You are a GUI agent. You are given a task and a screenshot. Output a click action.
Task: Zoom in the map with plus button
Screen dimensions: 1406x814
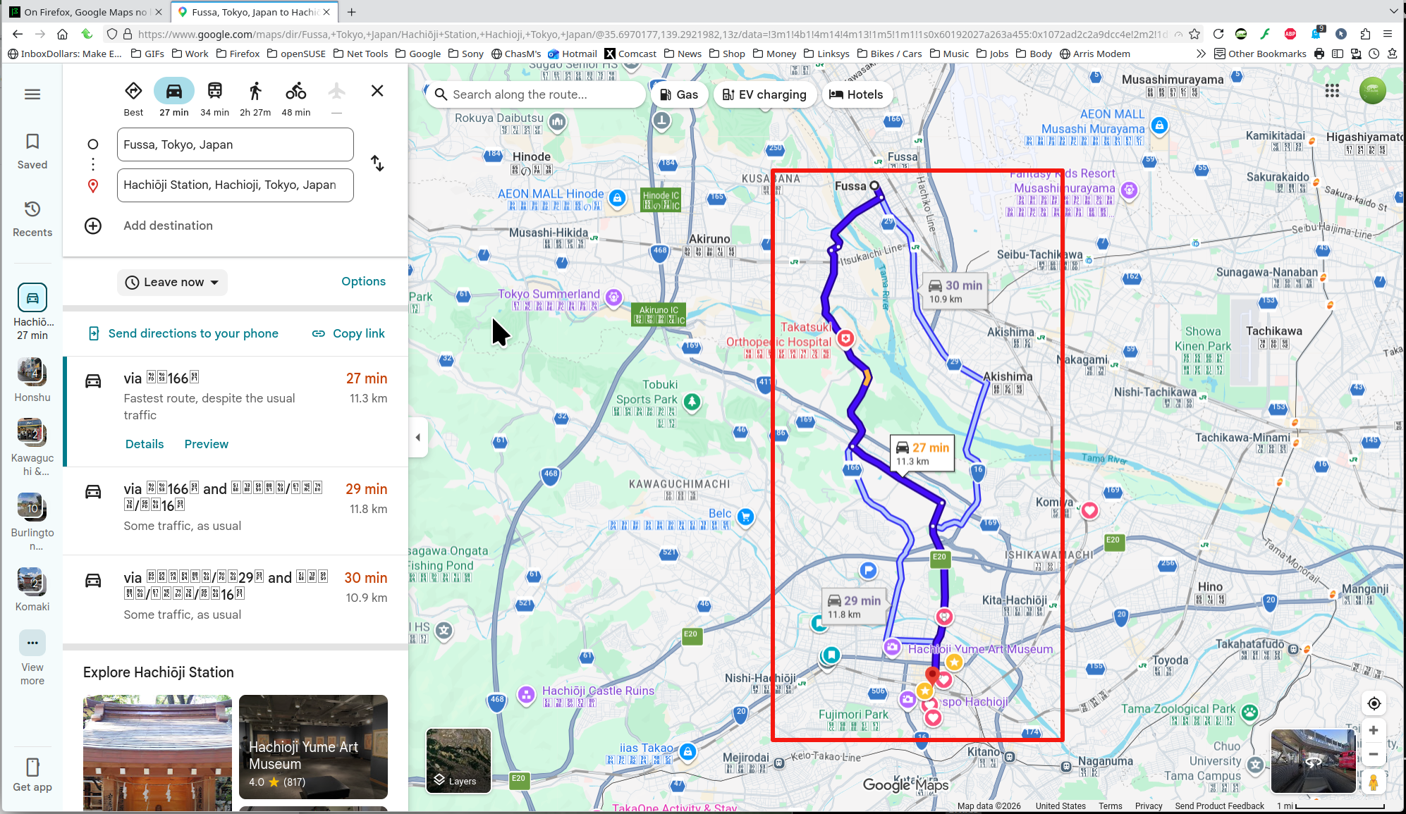[1374, 731]
